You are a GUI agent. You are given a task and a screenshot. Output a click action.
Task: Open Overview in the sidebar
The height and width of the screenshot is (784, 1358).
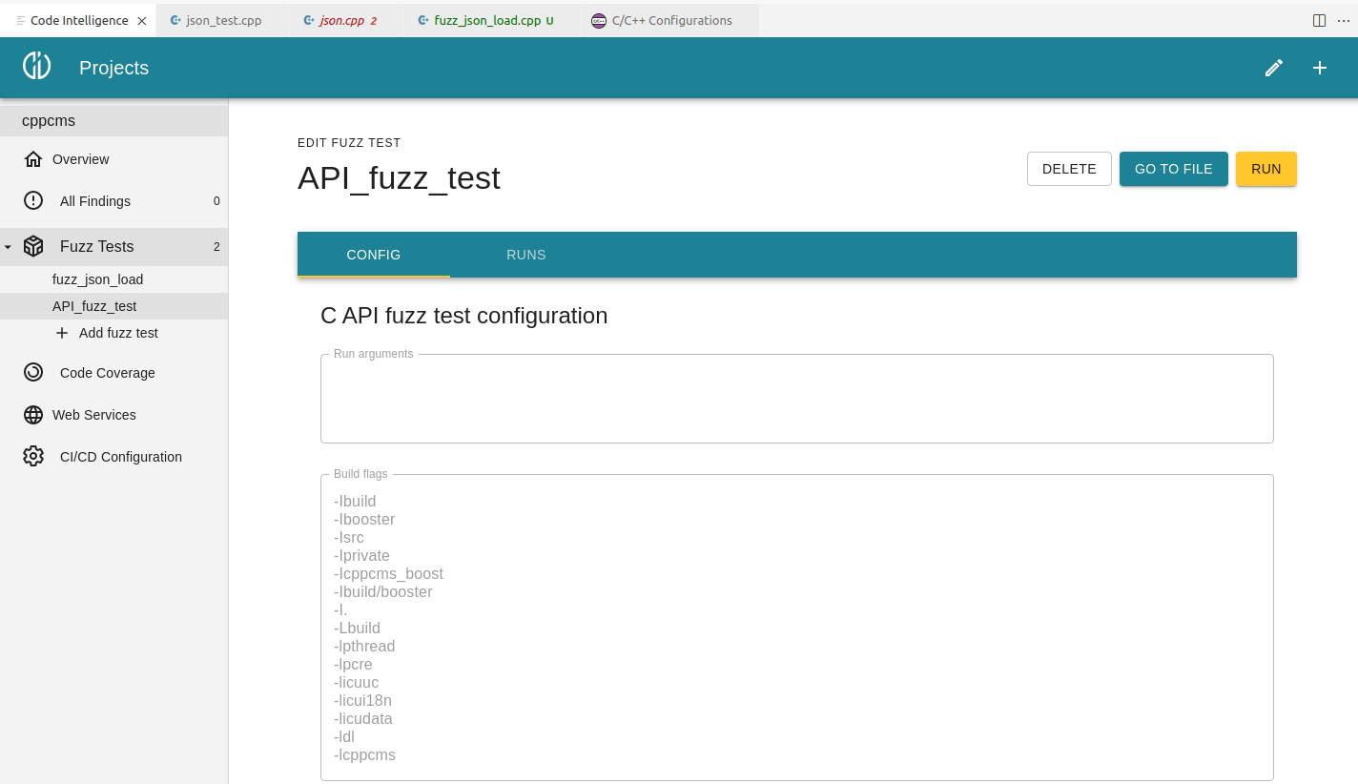pos(114,159)
